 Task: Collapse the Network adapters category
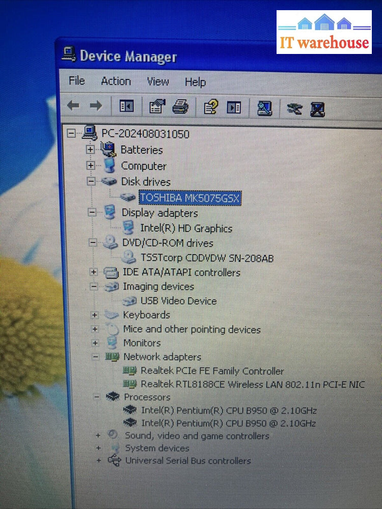pyautogui.click(x=96, y=357)
